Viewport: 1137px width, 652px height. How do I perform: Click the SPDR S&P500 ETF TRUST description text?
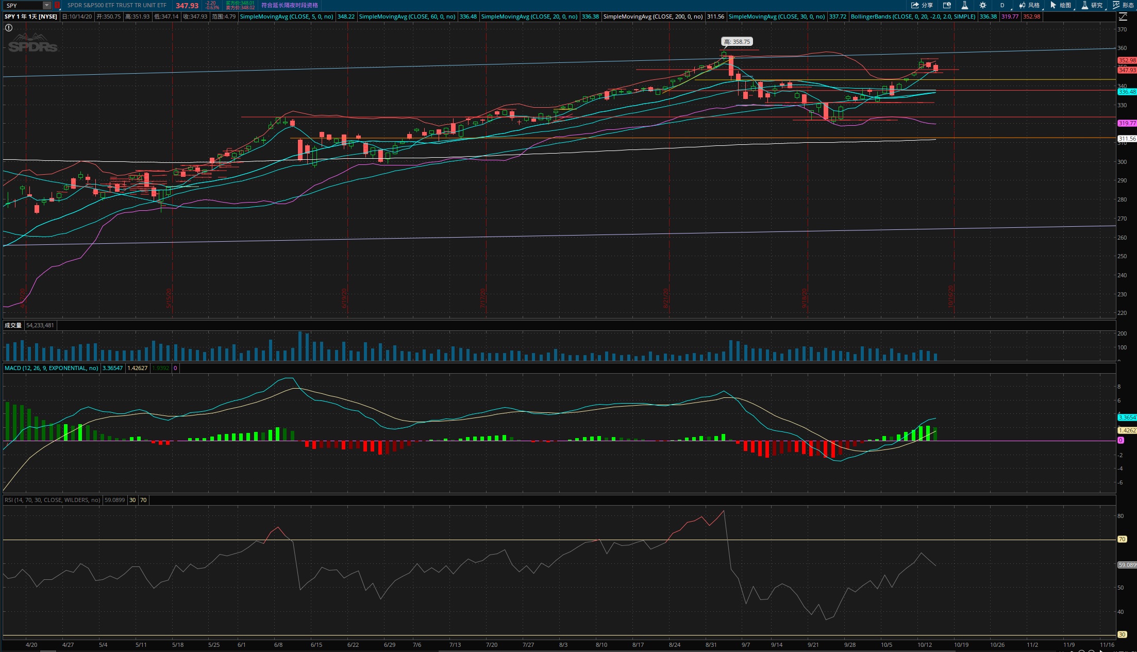(x=117, y=5)
